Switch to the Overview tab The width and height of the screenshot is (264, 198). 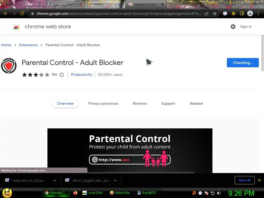[65, 104]
